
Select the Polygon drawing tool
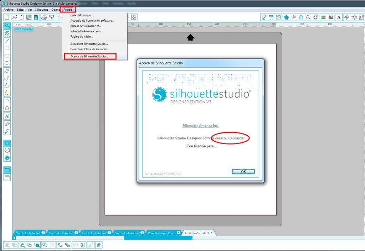(x=7, y=70)
